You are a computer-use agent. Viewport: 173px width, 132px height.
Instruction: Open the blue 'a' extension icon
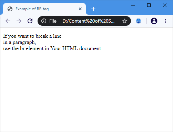tap(139, 21)
